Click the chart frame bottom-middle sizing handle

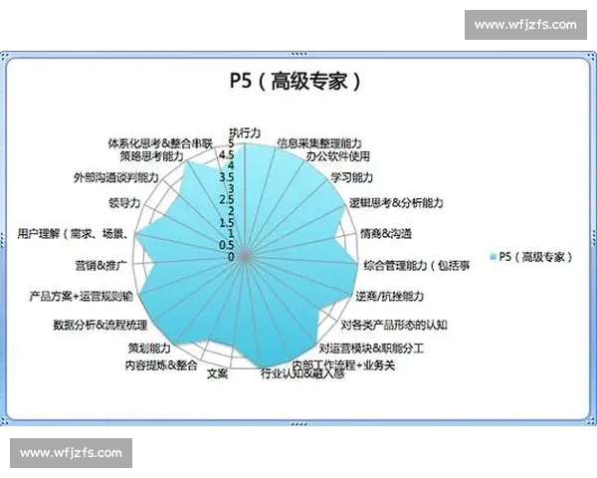pos(298,423)
